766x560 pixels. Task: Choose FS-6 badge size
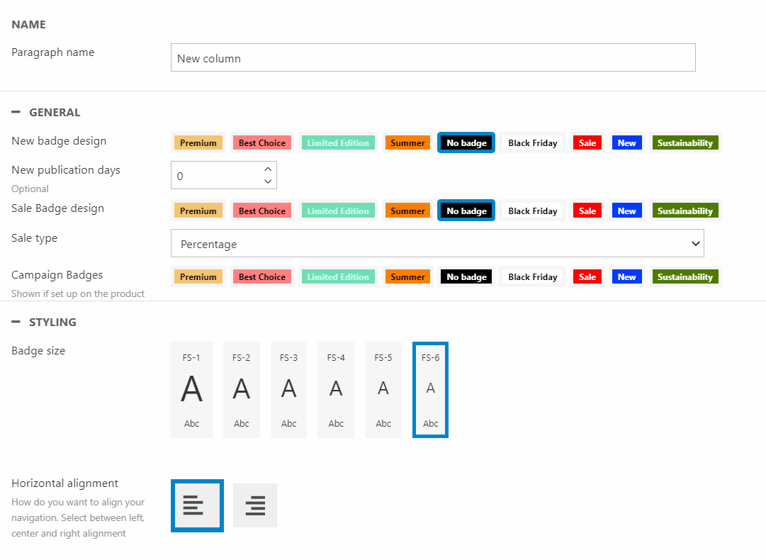(x=430, y=390)
